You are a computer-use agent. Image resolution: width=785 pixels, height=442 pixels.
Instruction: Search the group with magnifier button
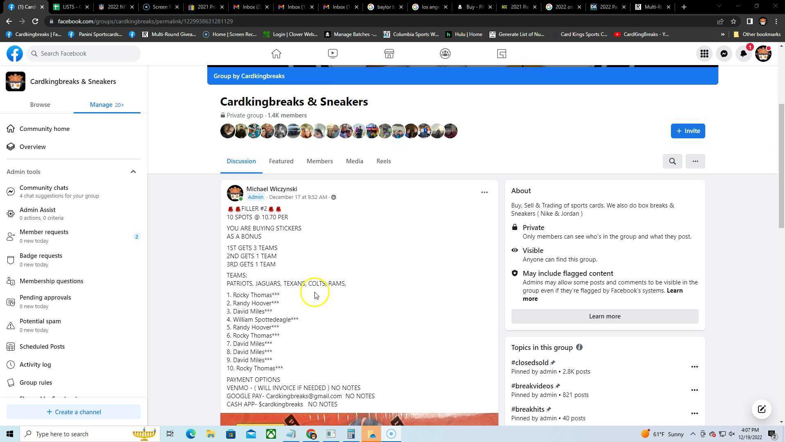tap(672, 161)
